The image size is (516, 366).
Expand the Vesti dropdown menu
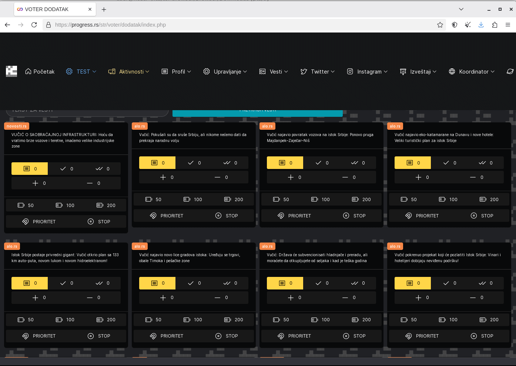pos(274,72)
